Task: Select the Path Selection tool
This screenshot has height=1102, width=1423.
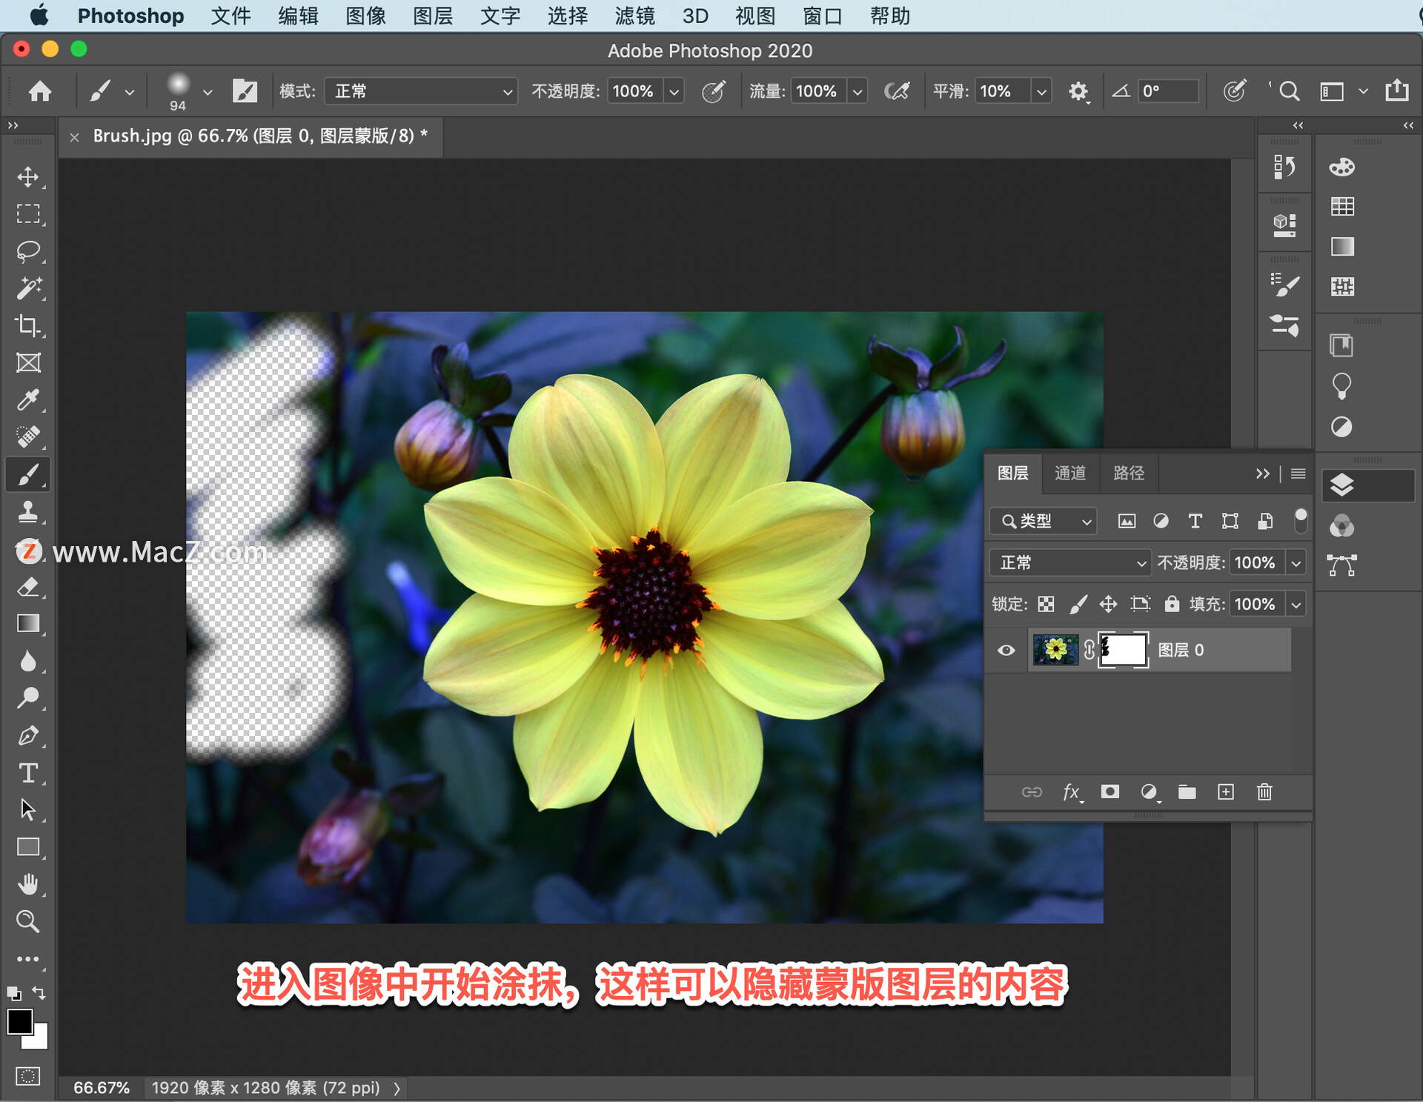Action: pyautogui.click(x=28, y=810)
